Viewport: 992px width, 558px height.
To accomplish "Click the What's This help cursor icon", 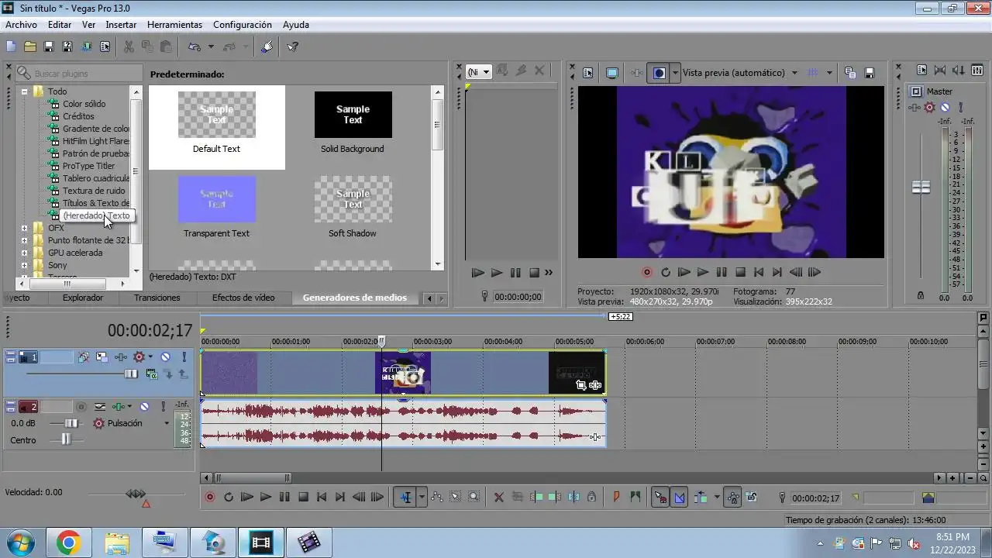I will pos(292,46).
